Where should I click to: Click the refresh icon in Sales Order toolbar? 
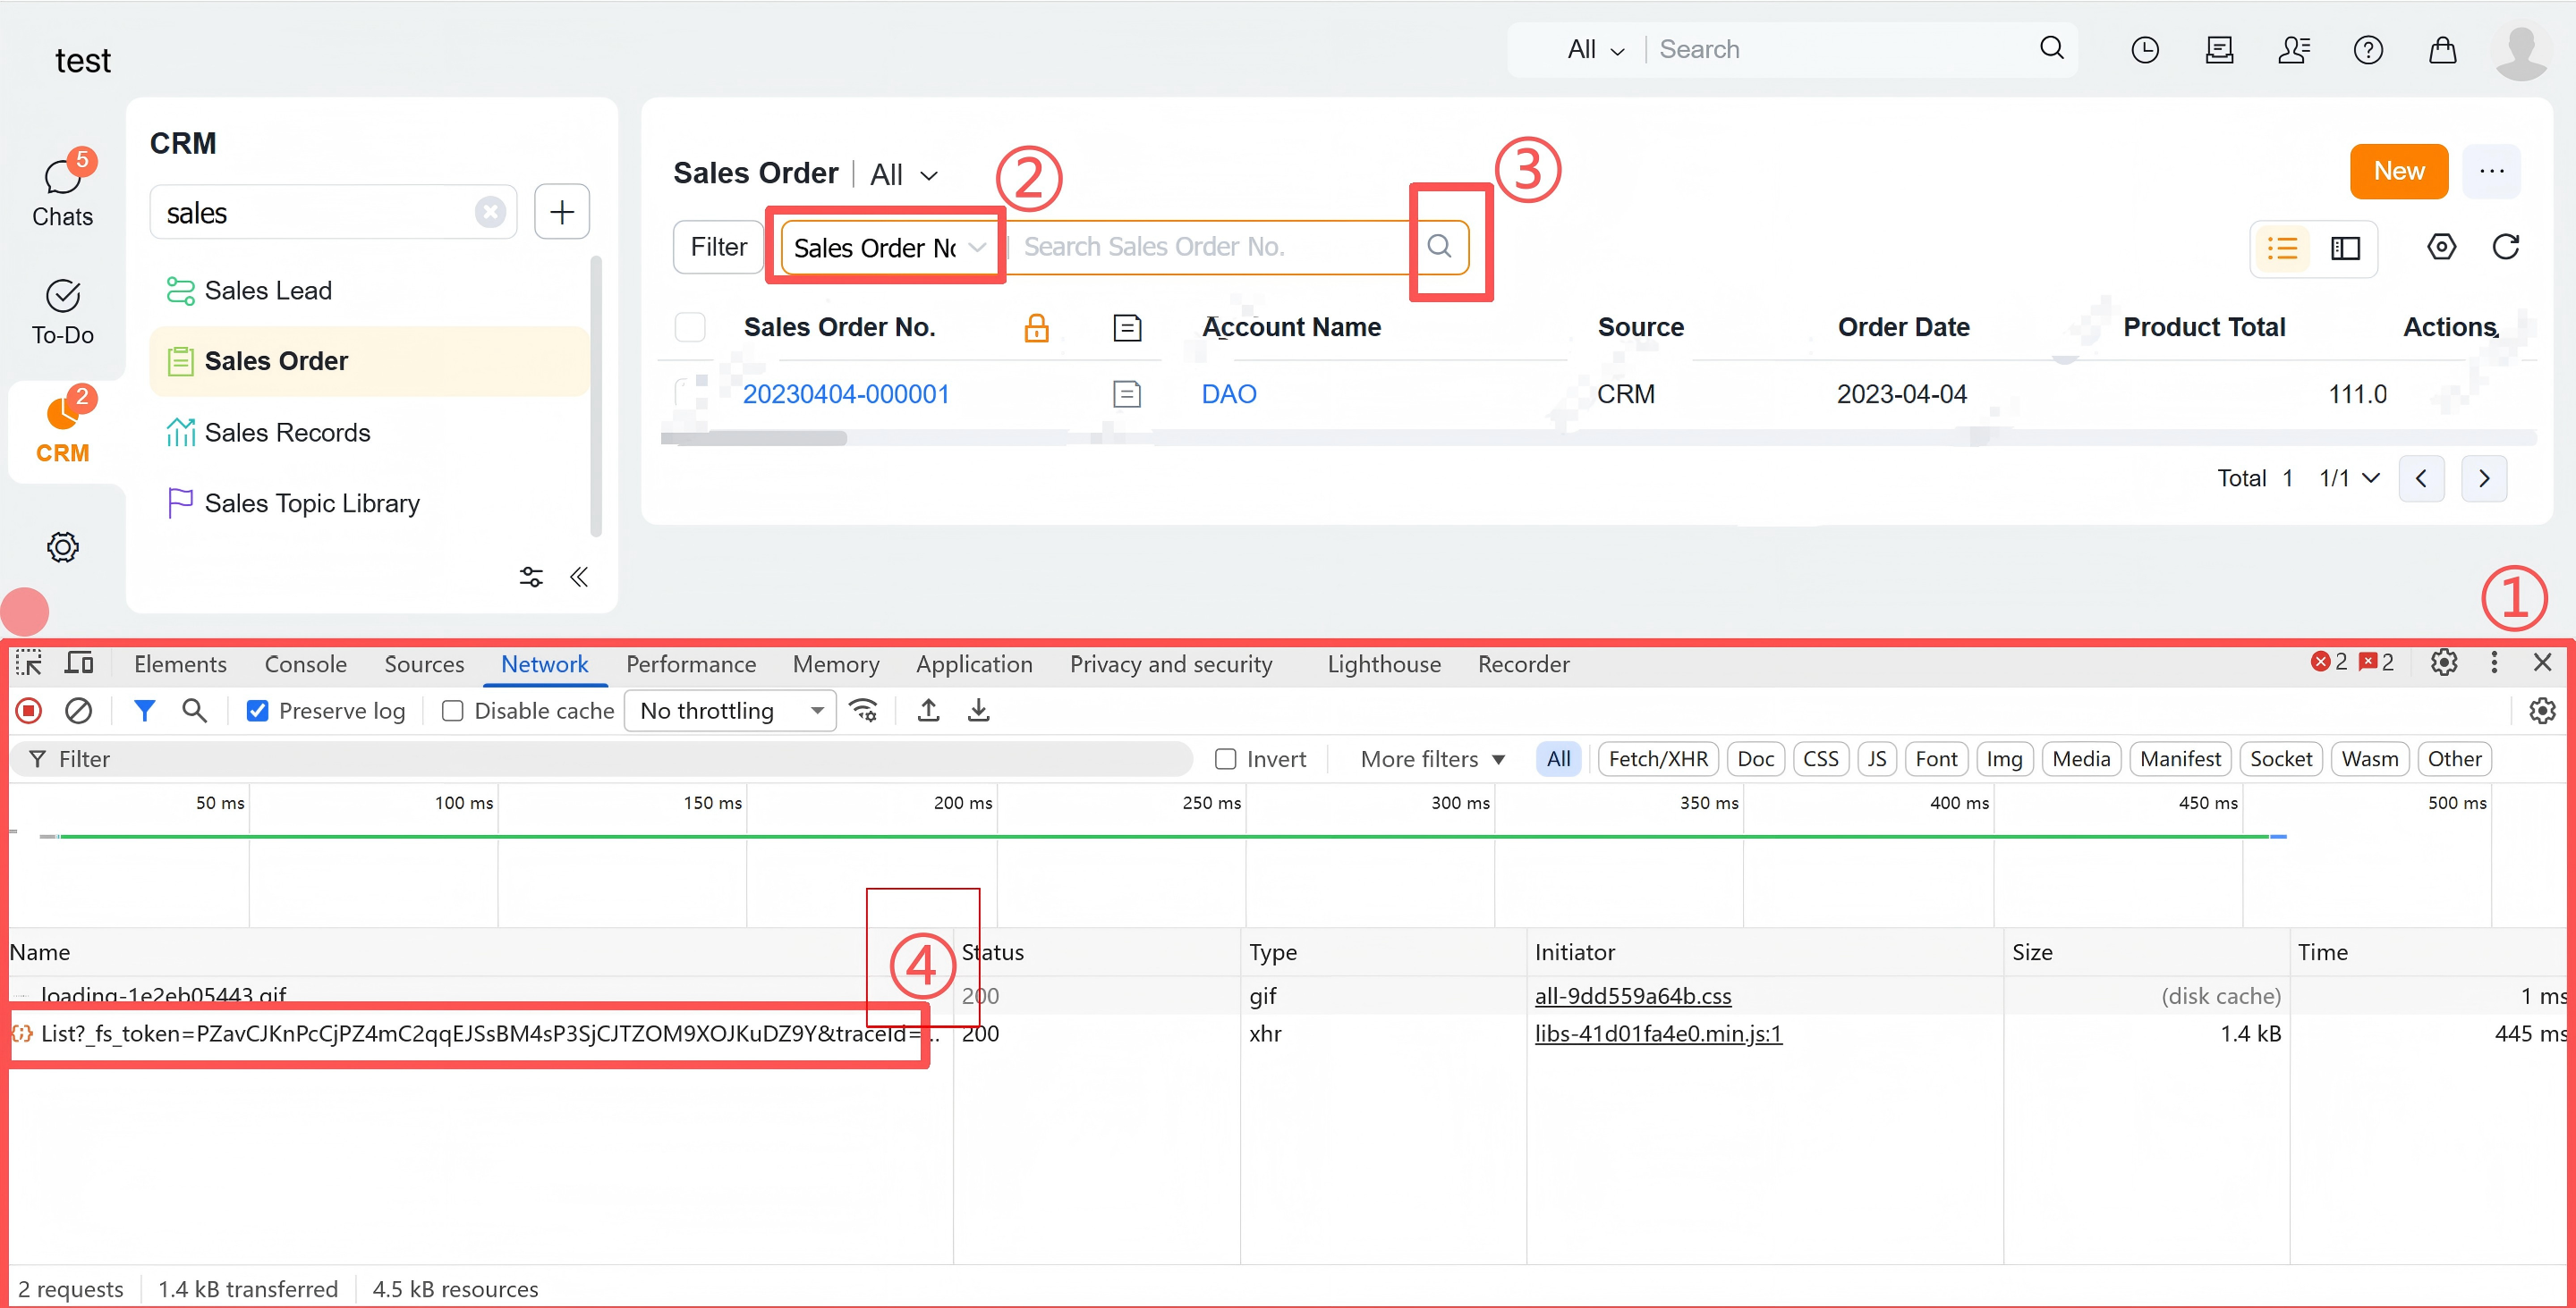2505,247
